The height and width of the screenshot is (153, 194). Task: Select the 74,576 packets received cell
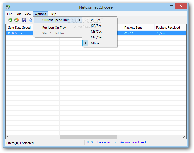tap(170, 33)
